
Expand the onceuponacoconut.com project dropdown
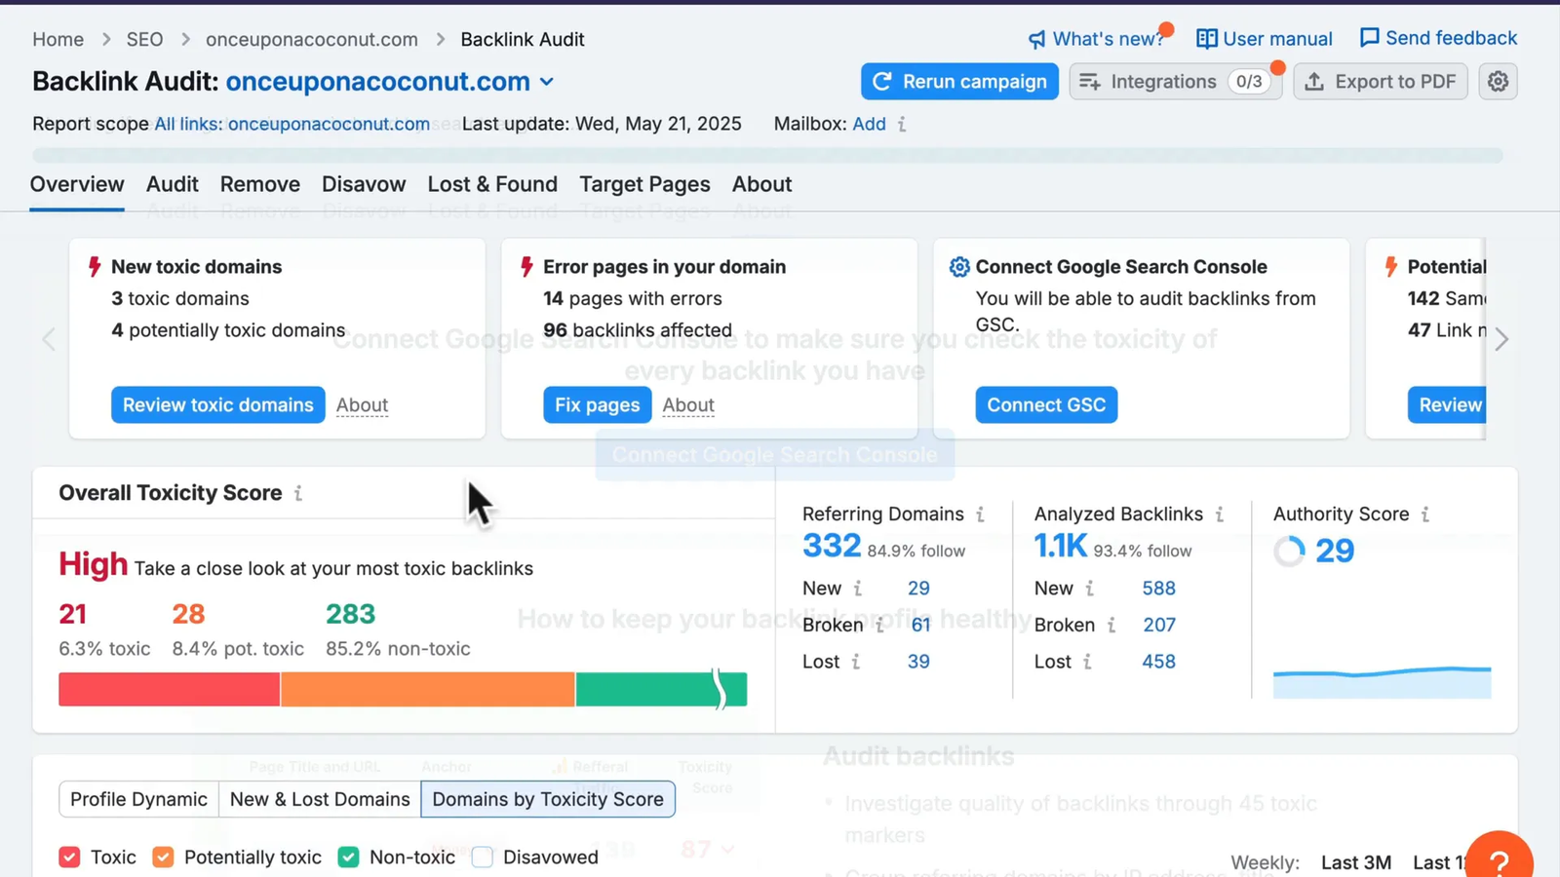[547, 82]
